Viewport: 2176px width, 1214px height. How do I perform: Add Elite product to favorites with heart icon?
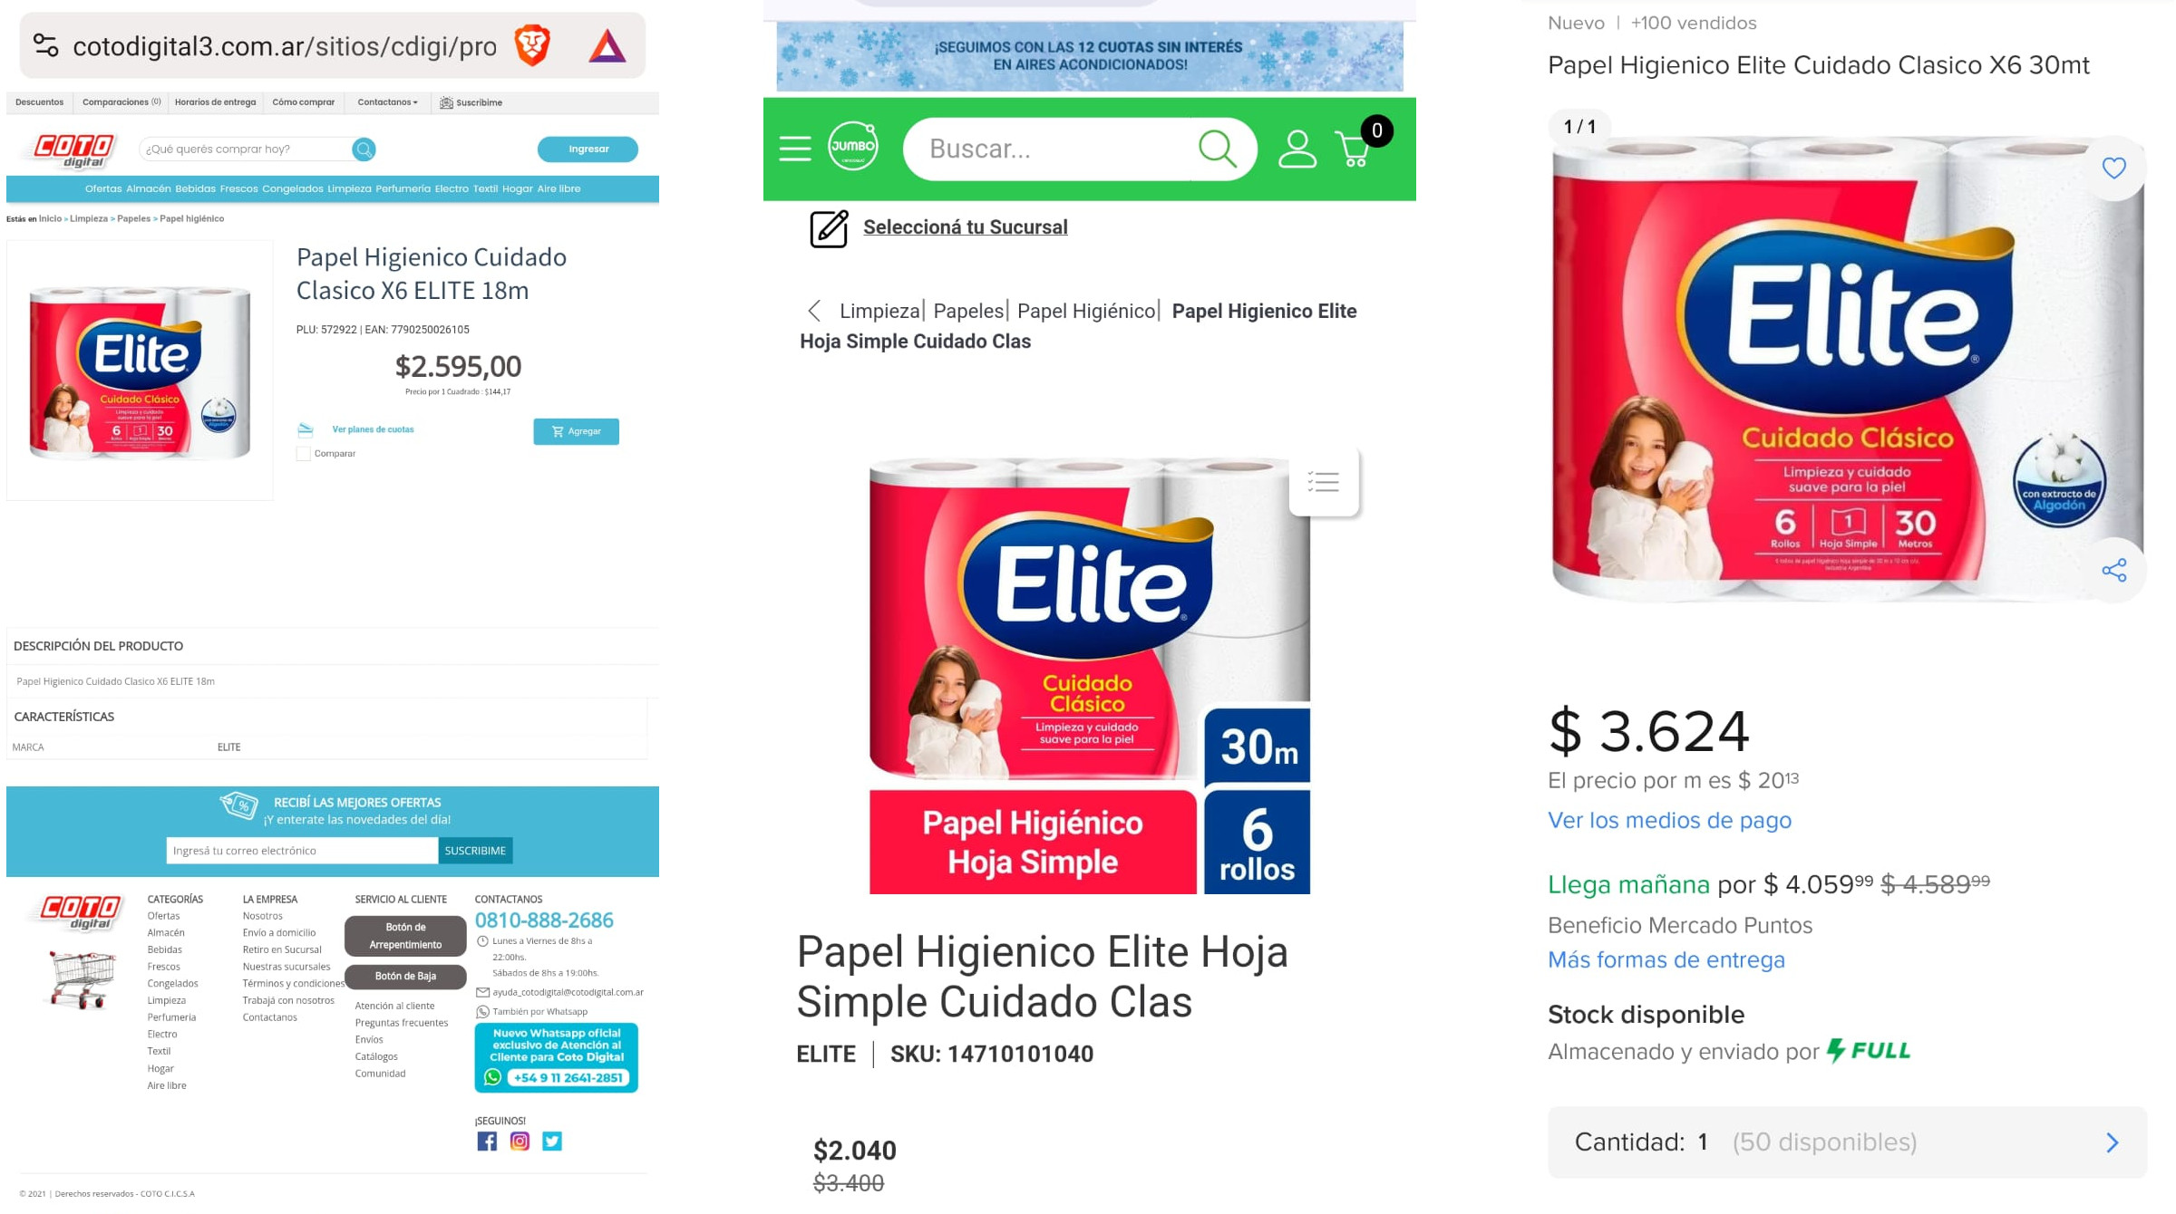(2113, 168)
